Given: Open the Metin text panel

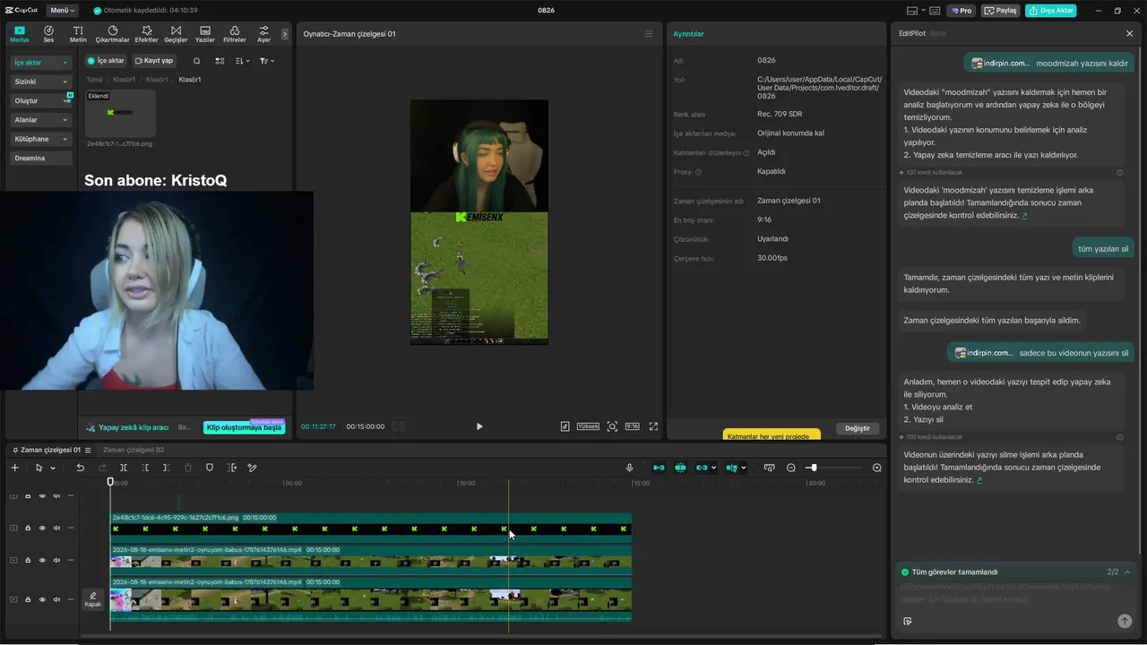Looking at the screenshot, I should [x=78, y=34].
